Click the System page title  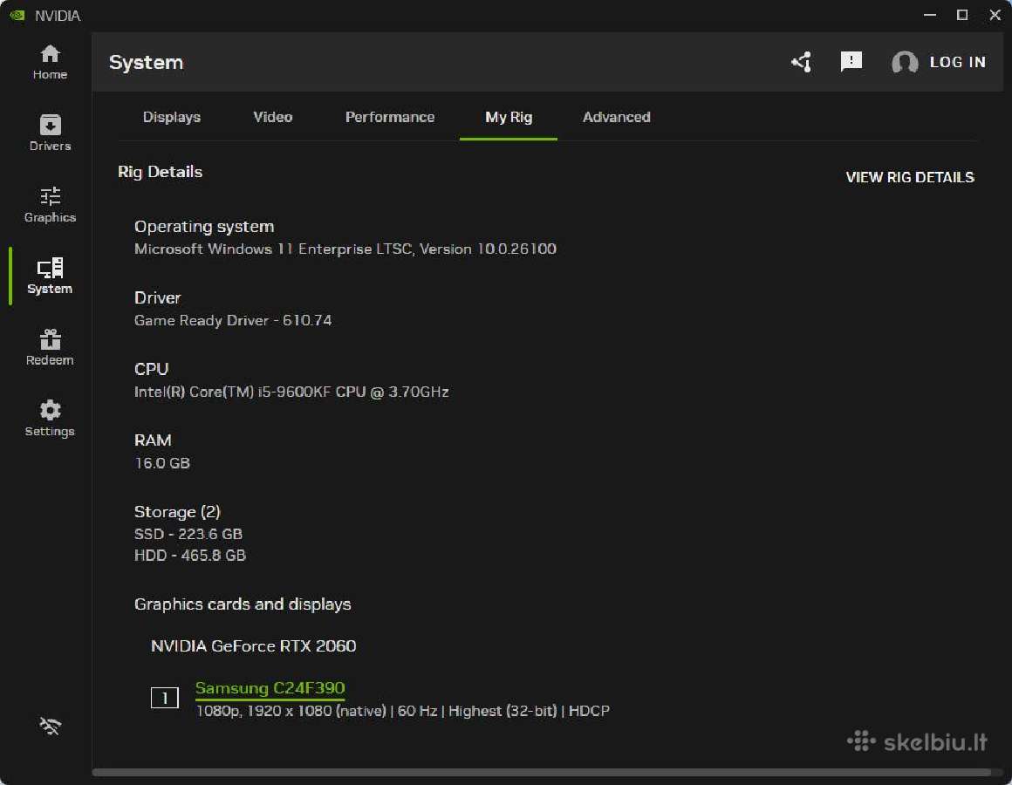(x=146, y=63)
